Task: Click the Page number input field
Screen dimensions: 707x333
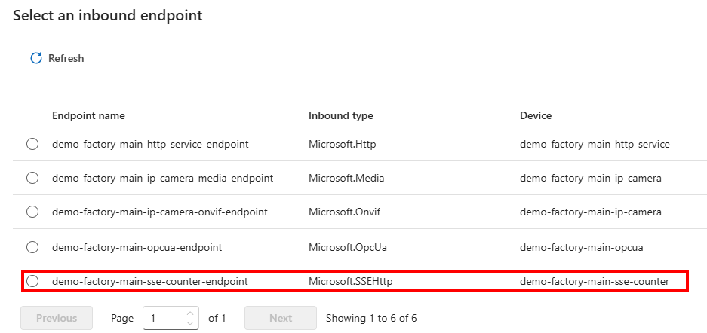Action: click(164, 318)
